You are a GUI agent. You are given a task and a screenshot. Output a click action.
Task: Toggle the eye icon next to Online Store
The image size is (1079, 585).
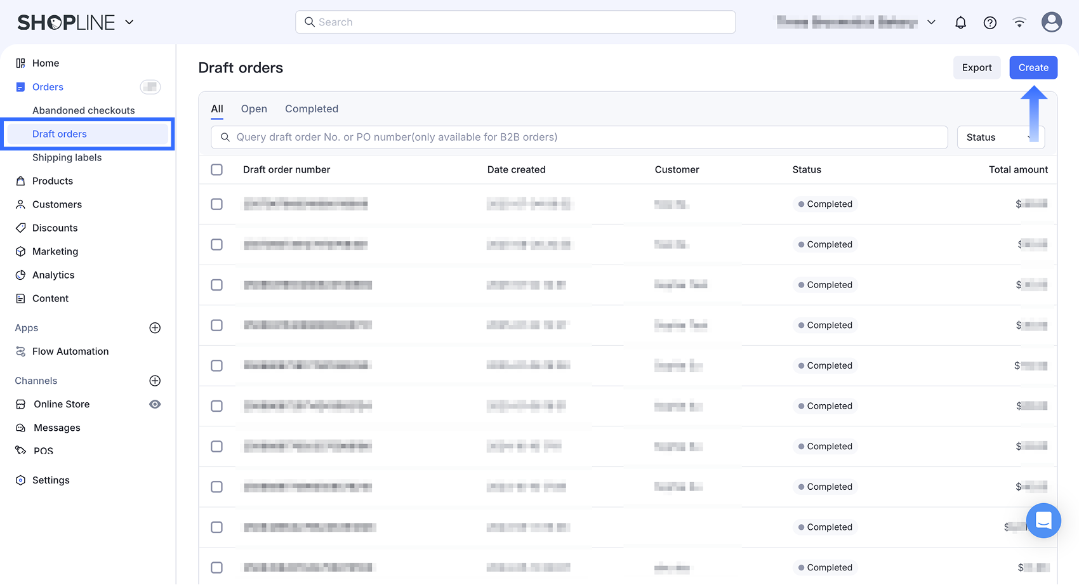(x=155, y=404)
